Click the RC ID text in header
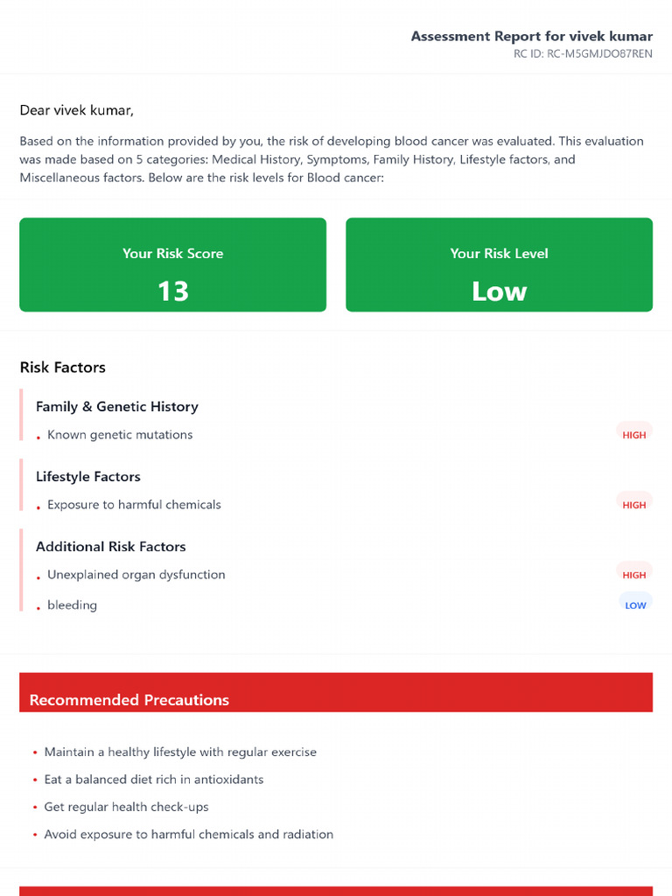The image size is (672, 896). 583,53
